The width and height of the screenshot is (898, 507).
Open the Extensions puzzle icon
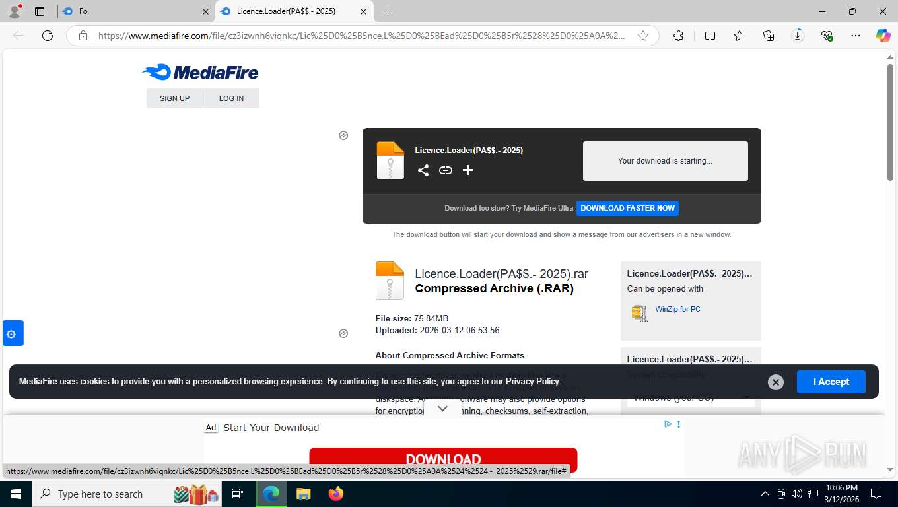pyautogui.click(x=678, y=36)
